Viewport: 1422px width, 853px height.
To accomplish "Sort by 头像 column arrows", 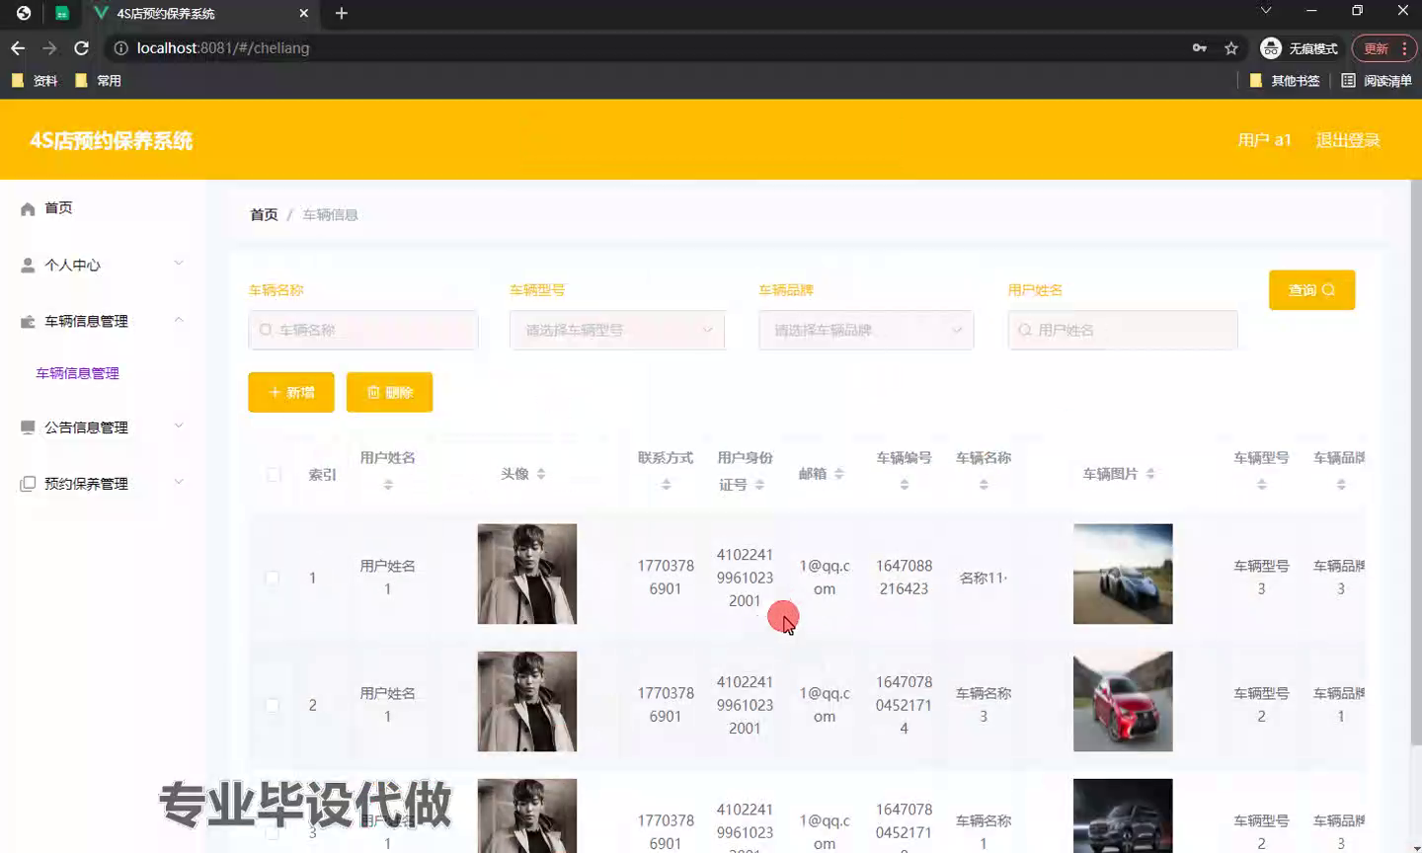I will 541,474.
